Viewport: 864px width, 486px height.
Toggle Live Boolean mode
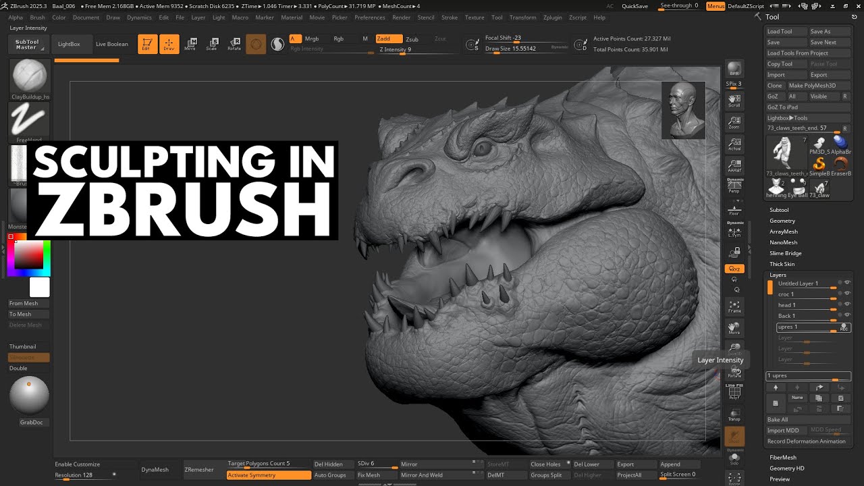pos(112,45)
